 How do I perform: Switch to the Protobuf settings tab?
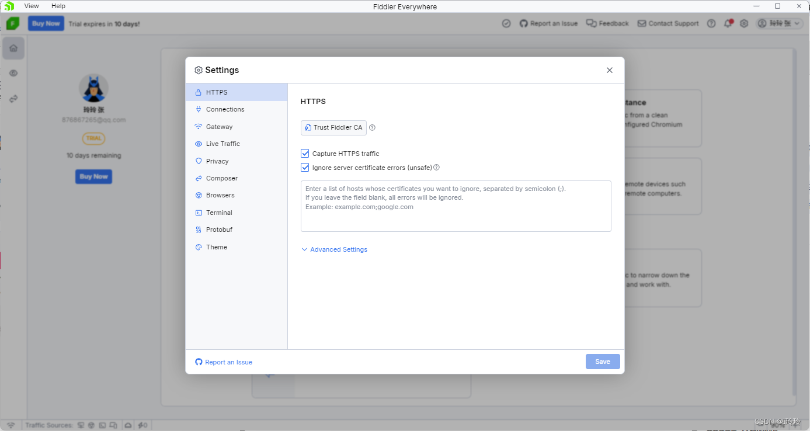[x=237, y=230]
